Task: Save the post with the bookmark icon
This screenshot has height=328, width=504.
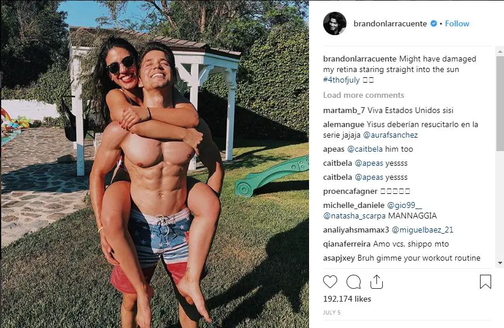Action: pyautogui.click(x=485, y=282)
